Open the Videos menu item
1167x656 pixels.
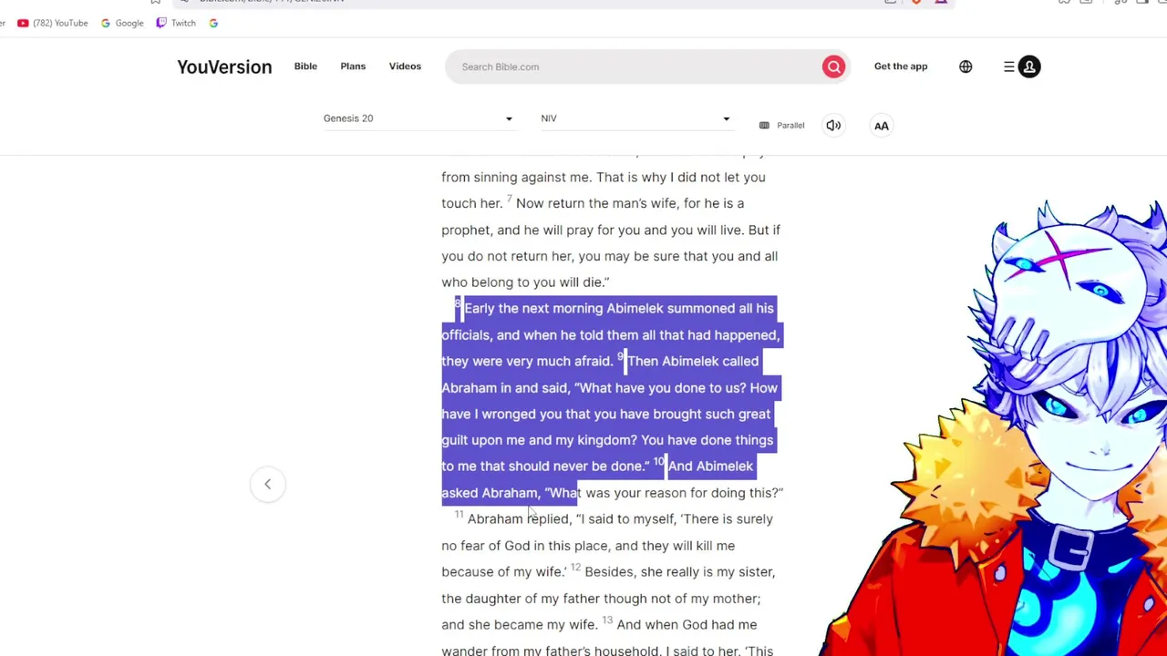(x=405, y=67)
